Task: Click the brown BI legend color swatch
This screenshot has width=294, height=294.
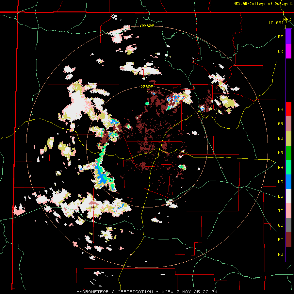Action: [x=288, y=240]
